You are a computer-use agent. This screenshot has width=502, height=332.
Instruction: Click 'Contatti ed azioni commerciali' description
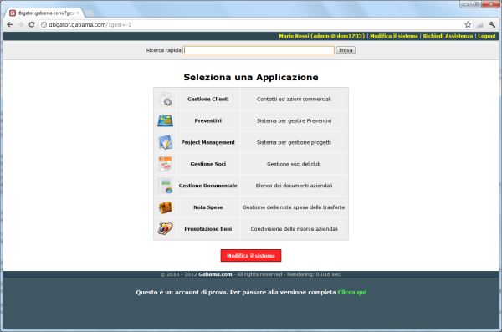[294, 100]
